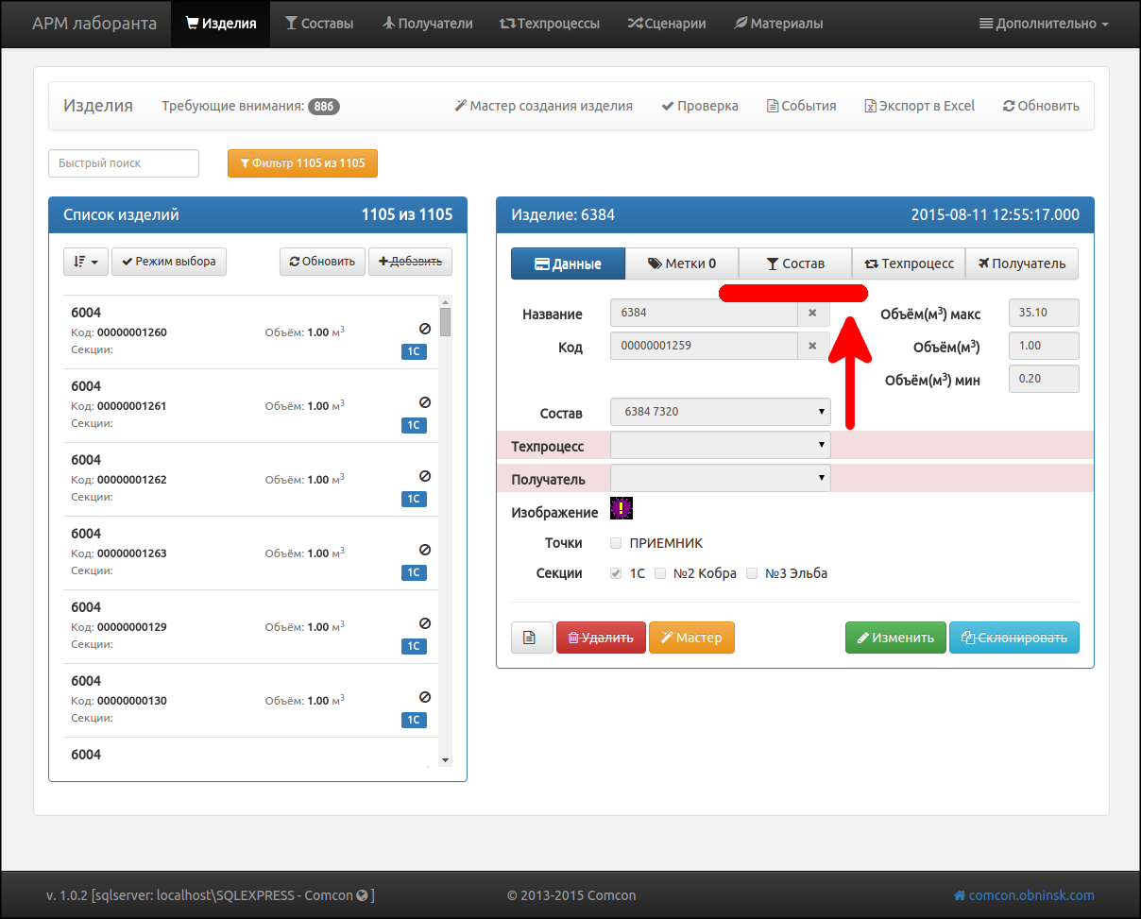Open the Фильтр 1105 из 1105 button

(302, 163)
